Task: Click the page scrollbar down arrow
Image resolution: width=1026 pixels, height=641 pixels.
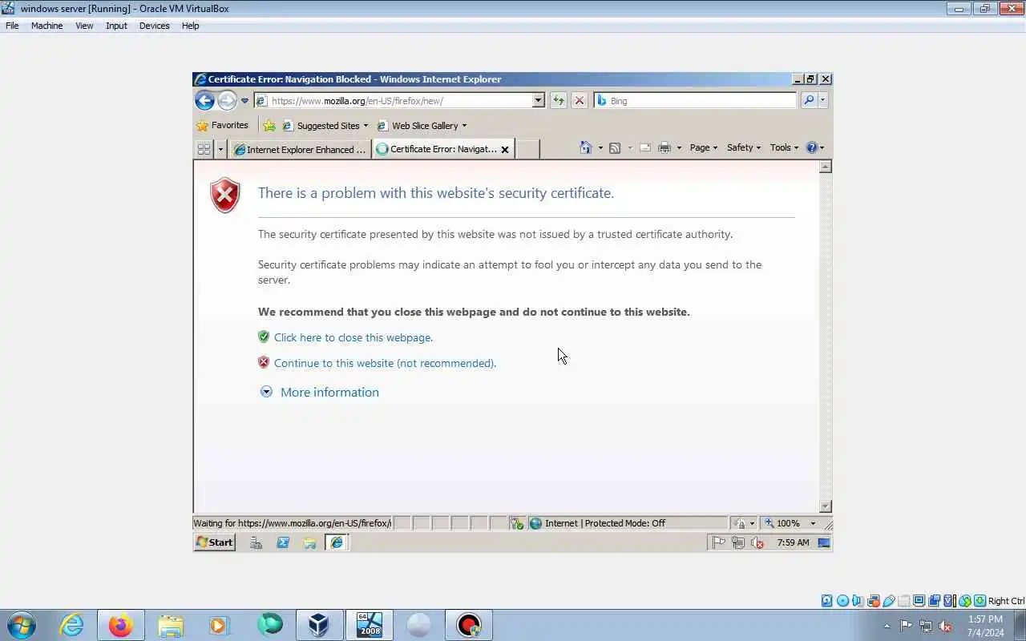Action: 826,506
